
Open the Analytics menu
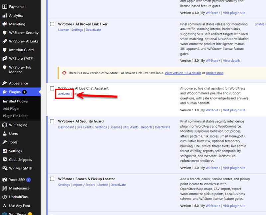click(16, 15)
